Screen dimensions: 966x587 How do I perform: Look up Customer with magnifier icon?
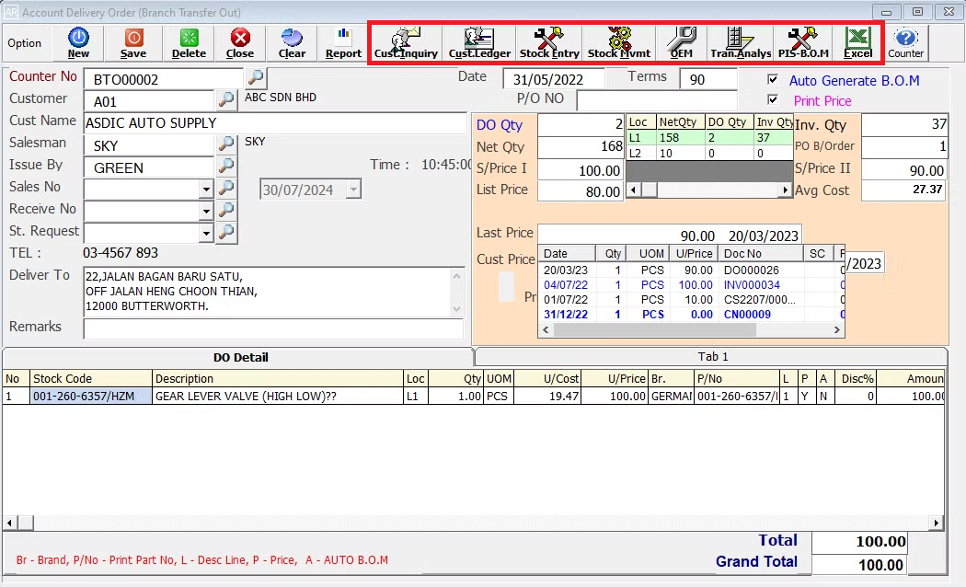click(x=226, y=98)
